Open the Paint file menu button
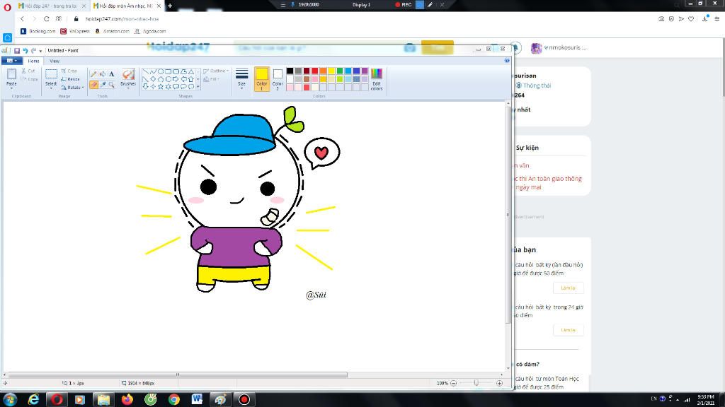Viewport: 725px width, 407px height. (11, 61)
